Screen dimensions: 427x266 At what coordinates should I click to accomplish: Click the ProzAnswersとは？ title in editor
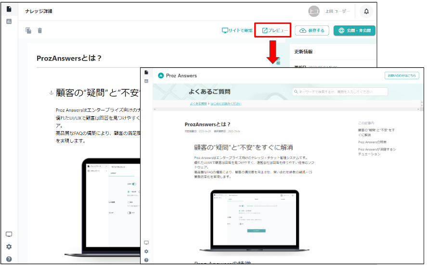tap(69, 58)
